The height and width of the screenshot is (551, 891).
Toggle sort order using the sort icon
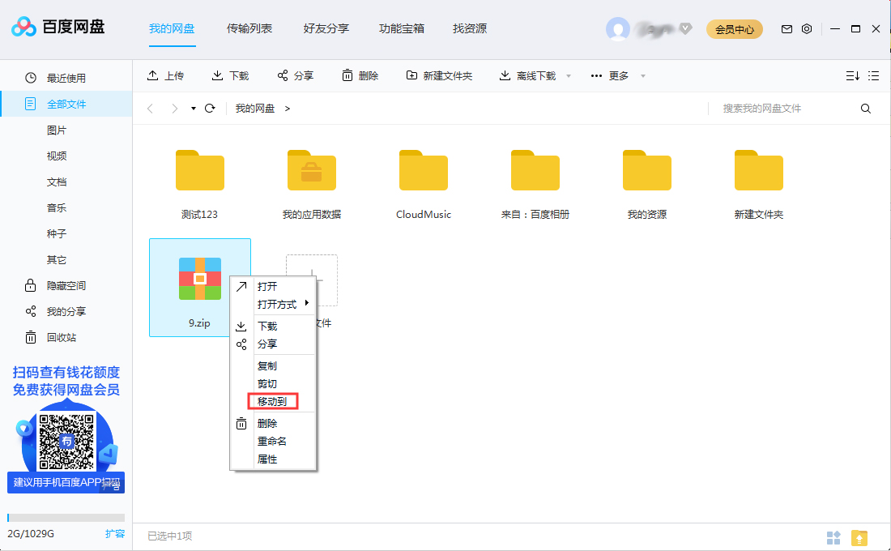tap(852, 75)
